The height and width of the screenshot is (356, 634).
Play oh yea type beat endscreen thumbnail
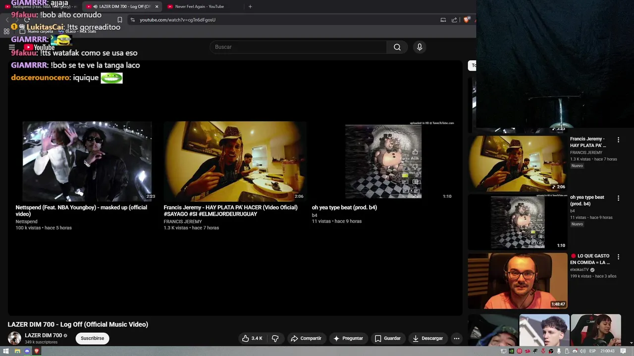pyautogui.click(x=383, y=161)
